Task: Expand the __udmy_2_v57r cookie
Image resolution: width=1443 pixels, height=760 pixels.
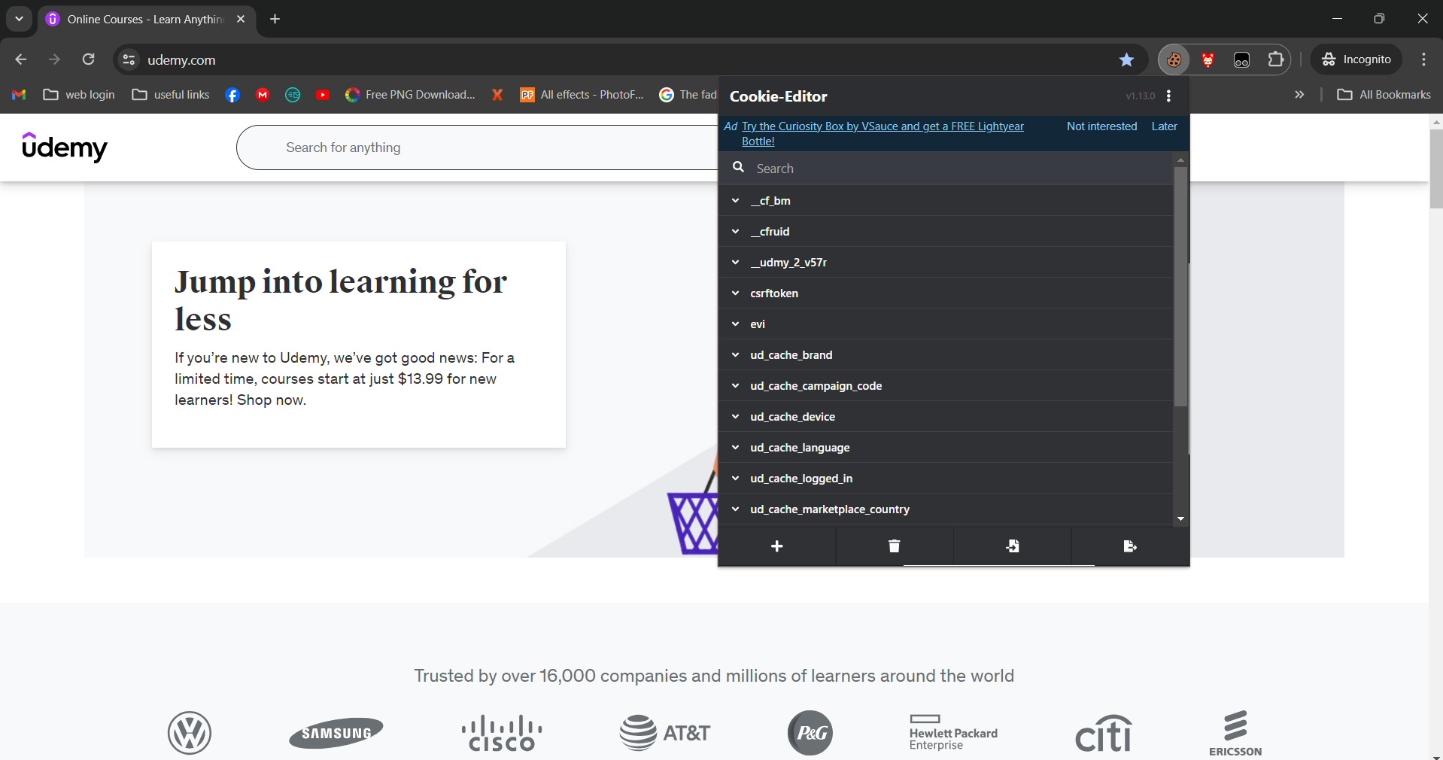Action: tap(946, 263)
